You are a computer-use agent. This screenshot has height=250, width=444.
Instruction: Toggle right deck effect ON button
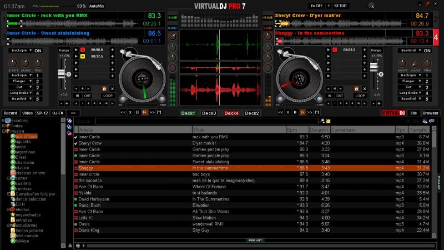pos(427,51)
